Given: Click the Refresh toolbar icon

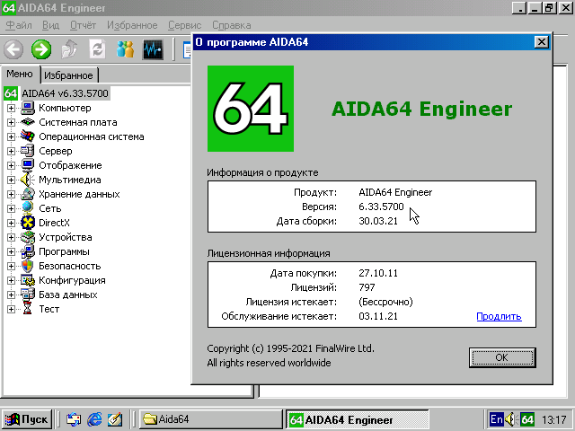Looking at the screenshot, I should pyautogui.click(x=97, y=49).
